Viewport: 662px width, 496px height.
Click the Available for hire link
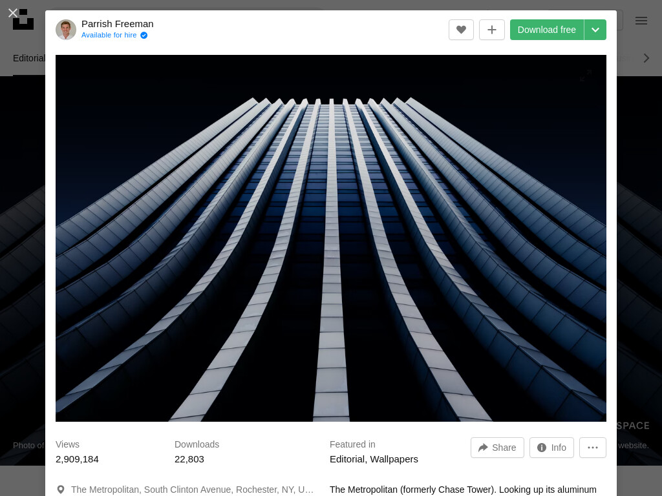click(109, 35)
